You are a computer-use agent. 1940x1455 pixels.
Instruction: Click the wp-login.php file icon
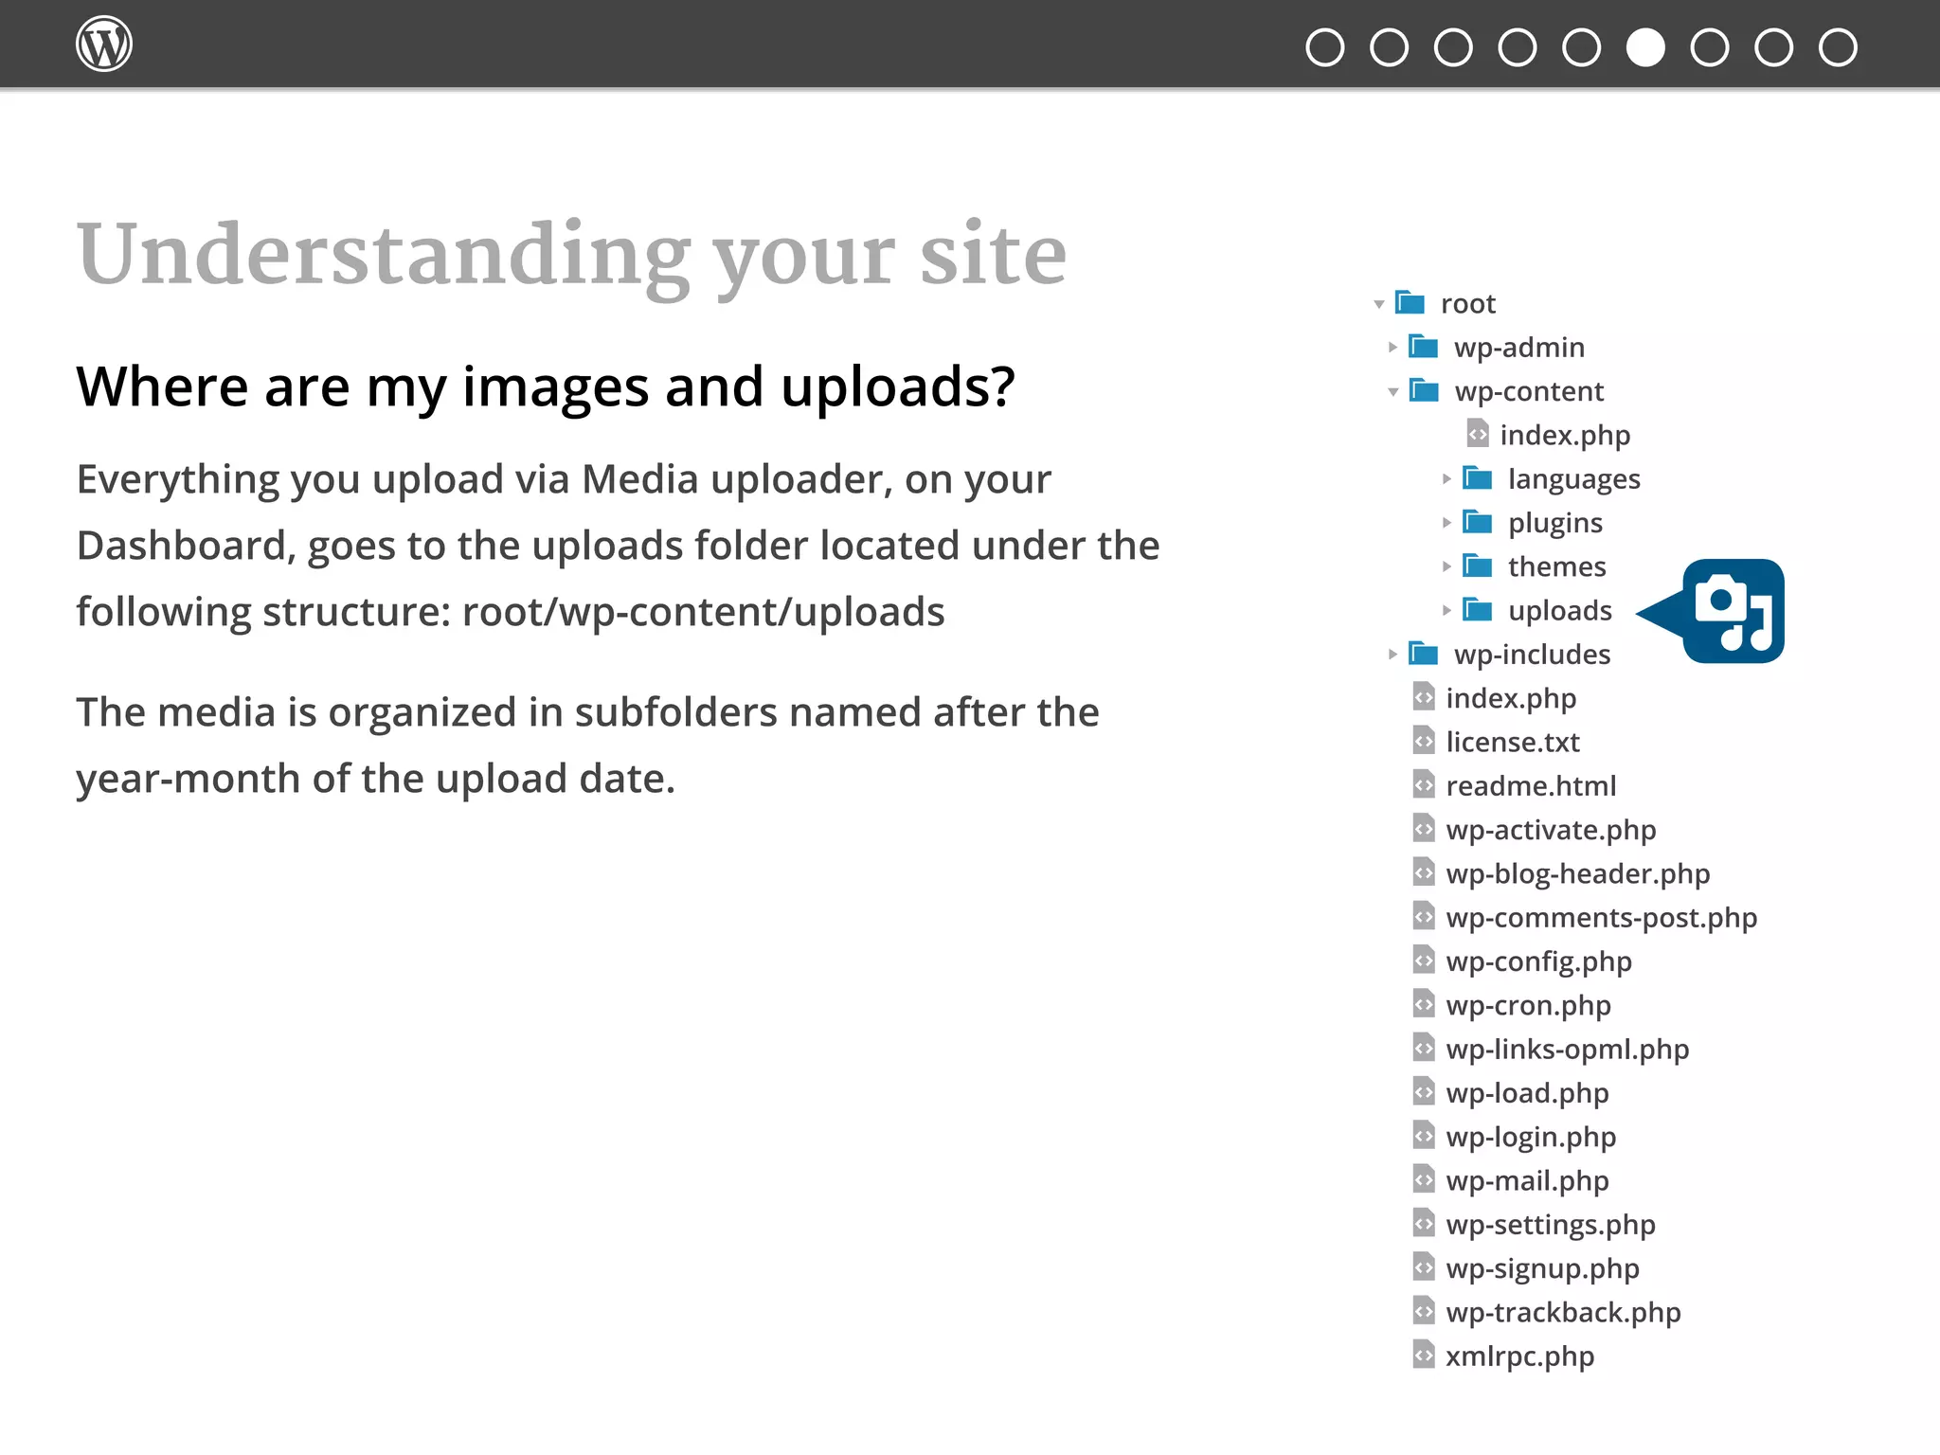[1424, 1136]
